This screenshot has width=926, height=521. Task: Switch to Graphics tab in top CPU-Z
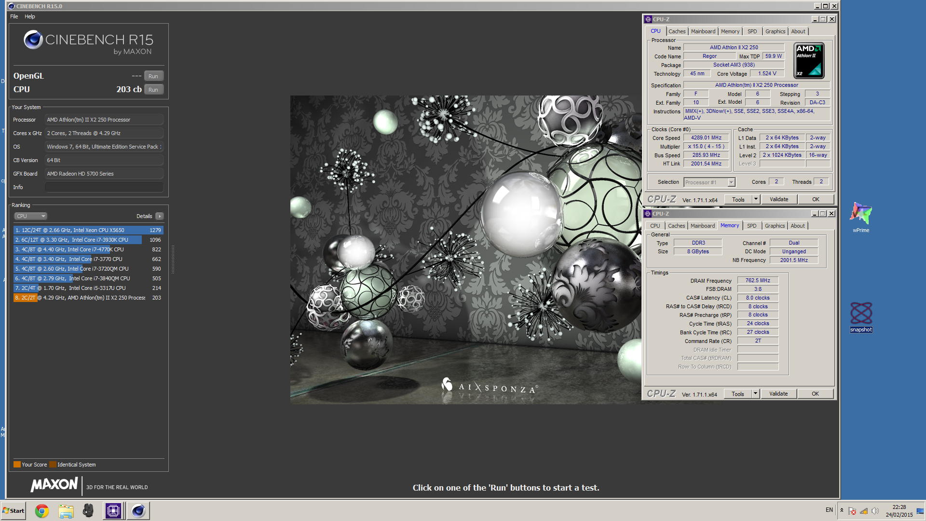click(x=775, y=31)
